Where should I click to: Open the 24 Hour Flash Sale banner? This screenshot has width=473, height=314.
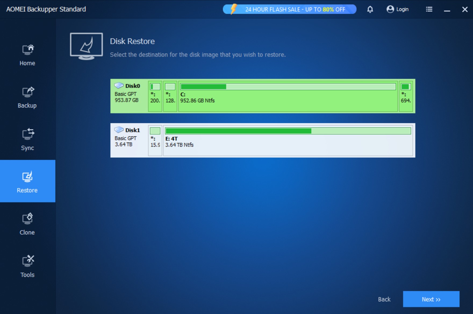point(289,9)
